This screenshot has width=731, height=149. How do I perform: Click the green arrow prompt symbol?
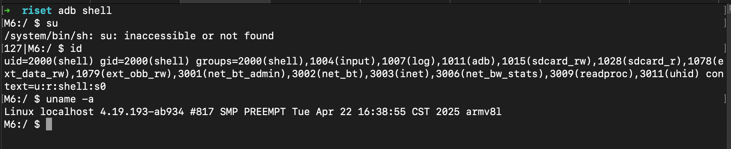7,11
